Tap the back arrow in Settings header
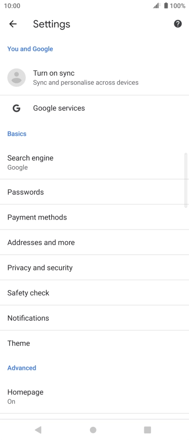This screenshot has height=441, width=189. [x=13, y=24]
